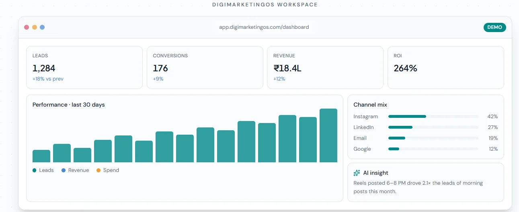
Task: Click the Instagram channel progress bar
Action: tap(433, 117)
